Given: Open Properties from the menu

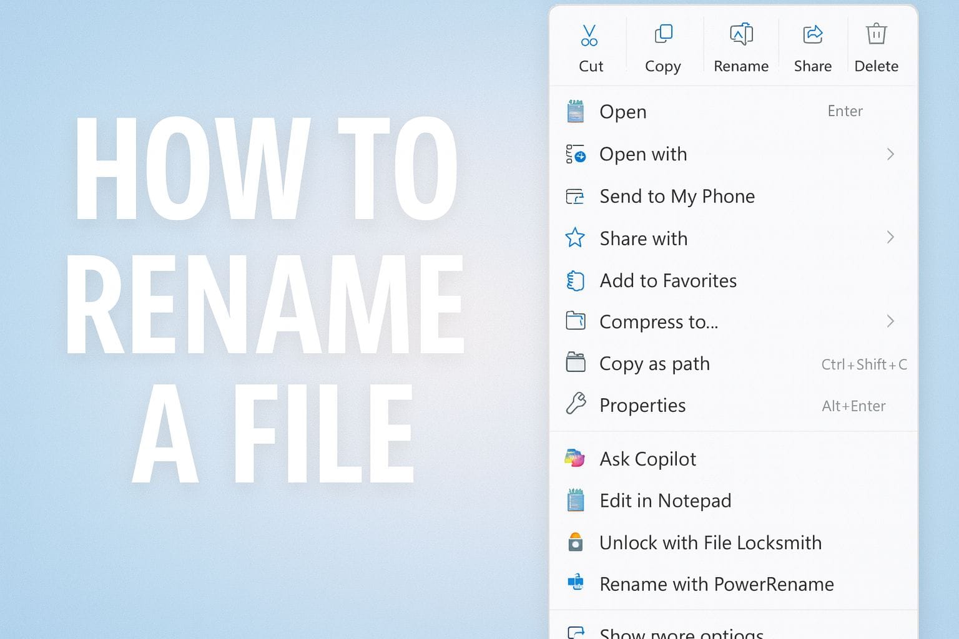Looking at the screenshot, I should tap(642, 405).
